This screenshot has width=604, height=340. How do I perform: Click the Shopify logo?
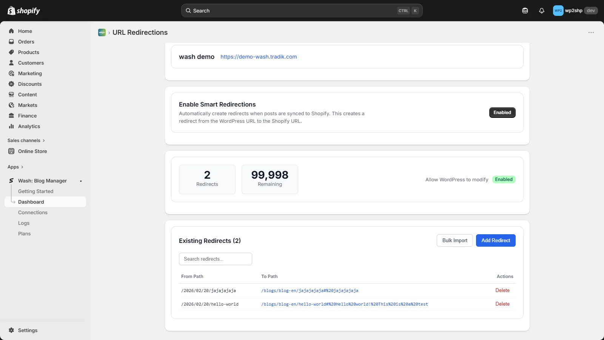(x=24, y=11)
